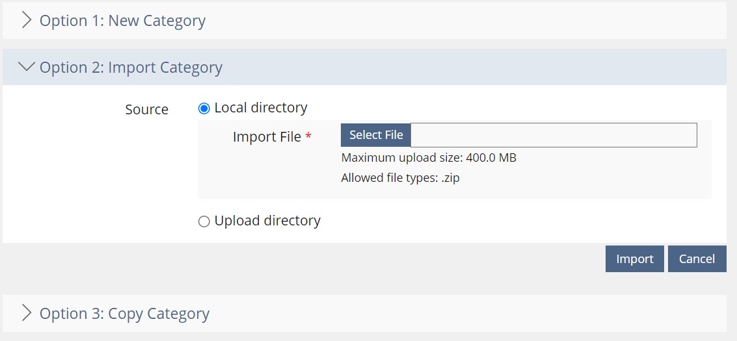The image size is (737, 341).
Task: Click the 'Option 2: Import Category' heading
Action: click(131, 68)
